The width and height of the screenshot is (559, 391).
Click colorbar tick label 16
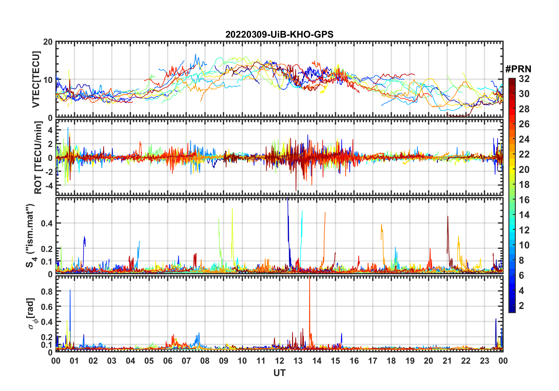[x=524, y=200]
